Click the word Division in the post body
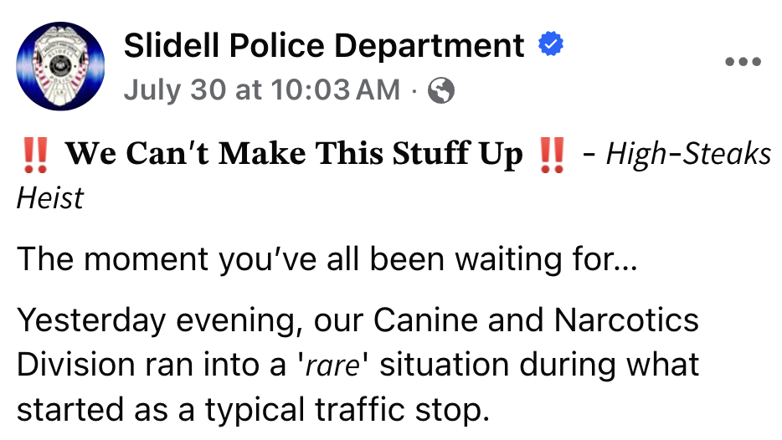782x440 pixels. 76,365
